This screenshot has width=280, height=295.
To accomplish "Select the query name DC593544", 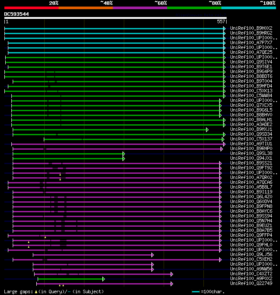I will (17, 14).
